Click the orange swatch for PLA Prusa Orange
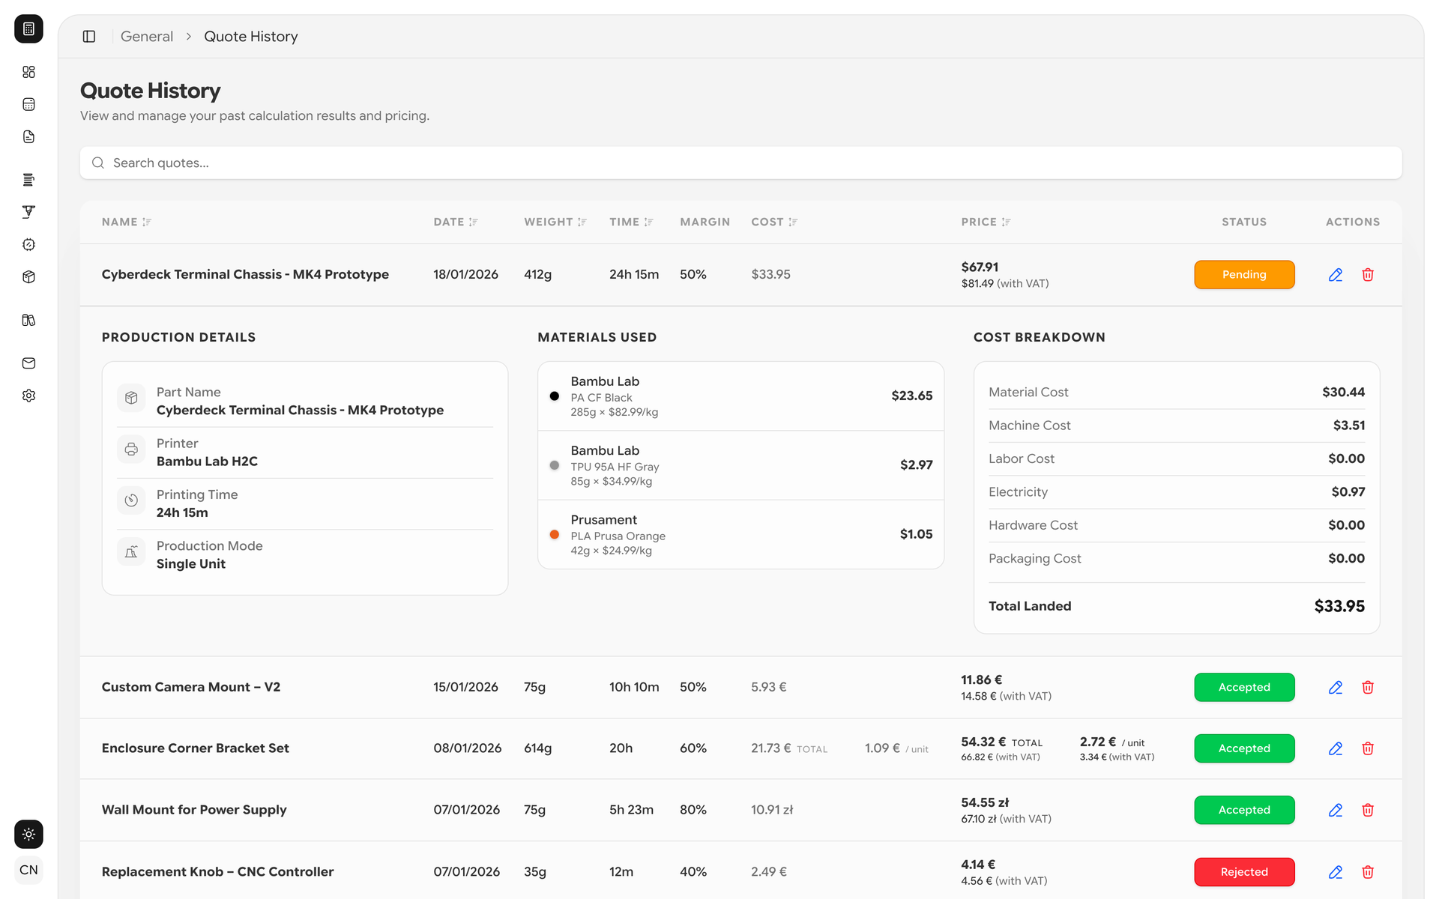The height and width of the screenshot is (899, 1439). point(555,534)
